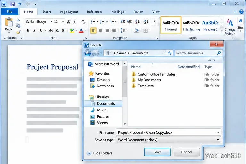246x164 pixels.
Task: Decrease paragraph indent
Action: [x=123, y=22]
